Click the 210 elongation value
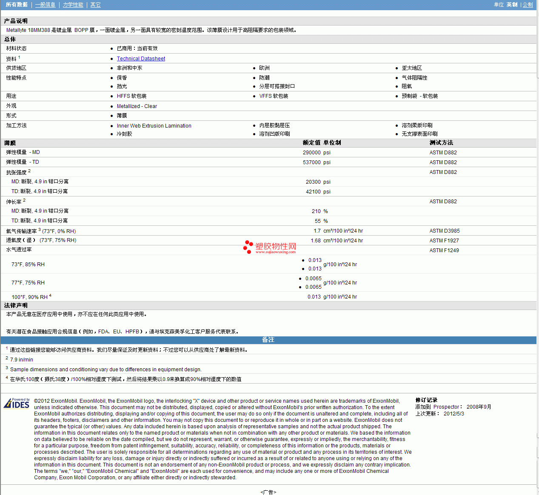Viewport: 539px width, 495px height. [x=316, y=211]
